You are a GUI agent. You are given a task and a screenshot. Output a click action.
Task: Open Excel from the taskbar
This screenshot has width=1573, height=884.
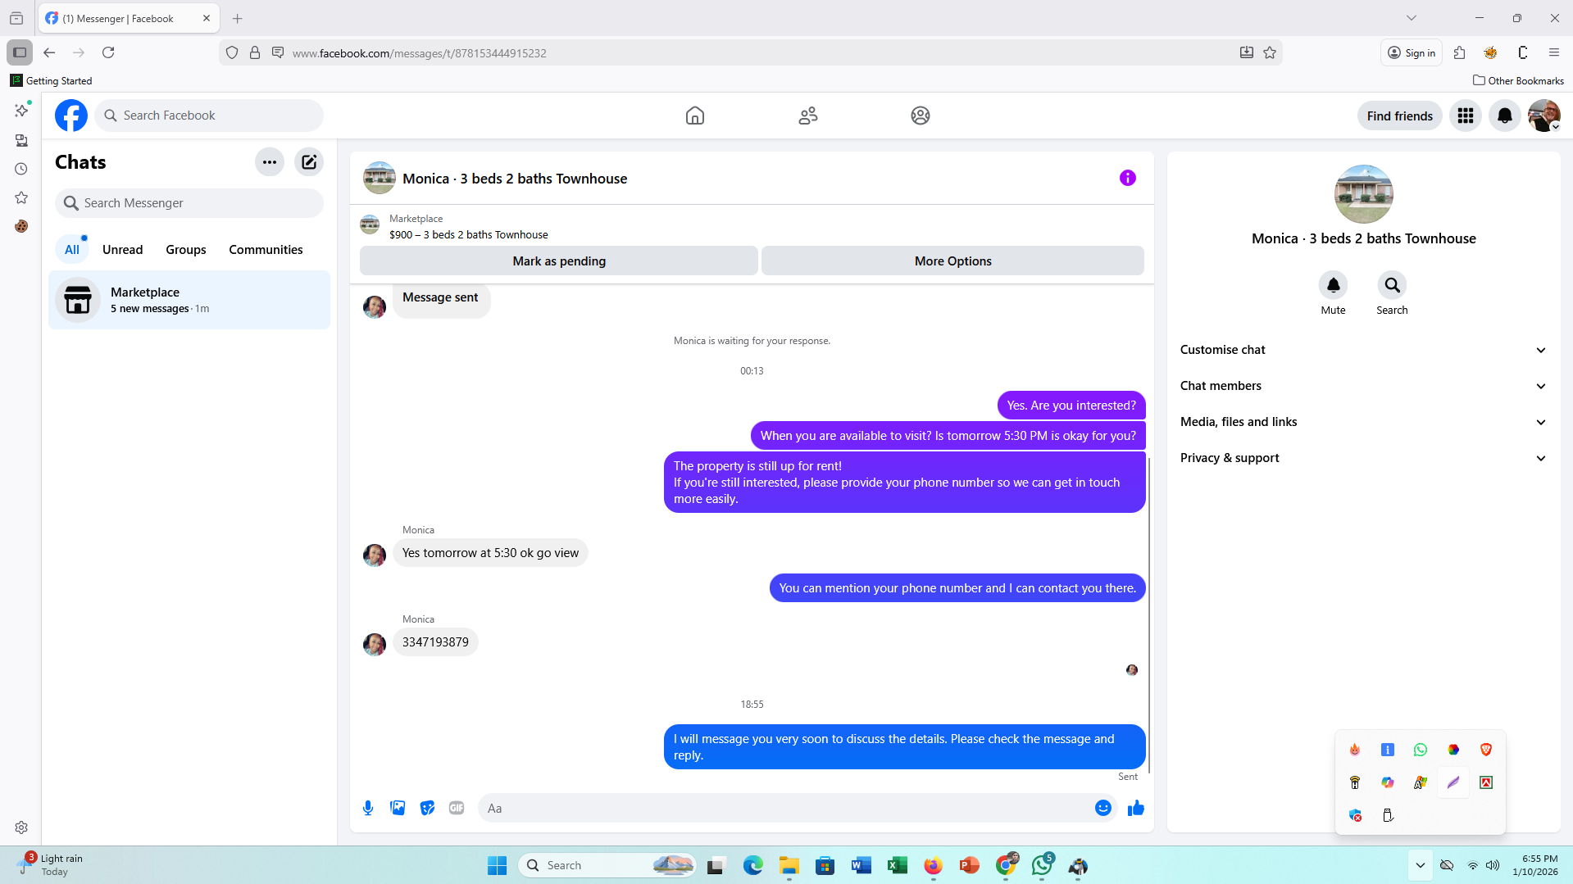click(897, 865)
